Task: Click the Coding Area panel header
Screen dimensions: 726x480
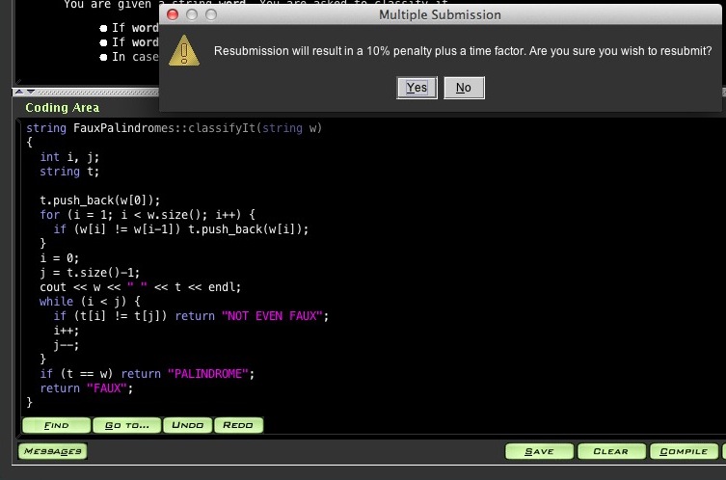Action: (63, 108)
